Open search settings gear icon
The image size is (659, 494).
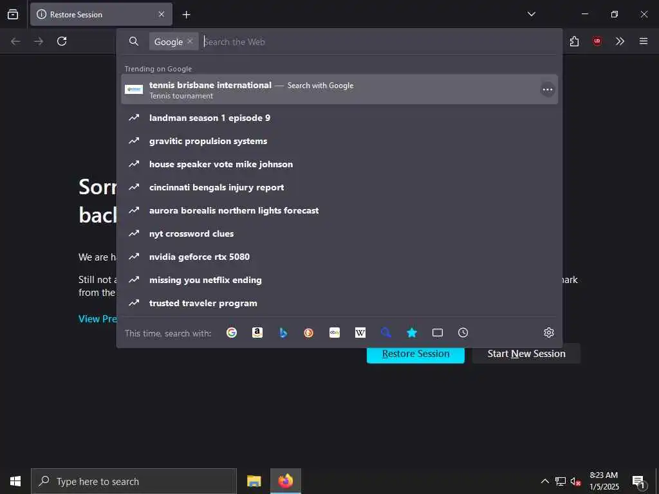tap(548, 333)
